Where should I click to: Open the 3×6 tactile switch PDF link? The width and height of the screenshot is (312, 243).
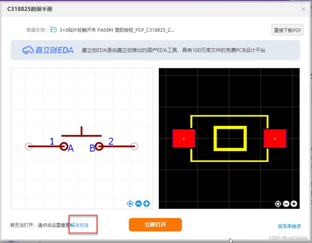tap(117, 30)
